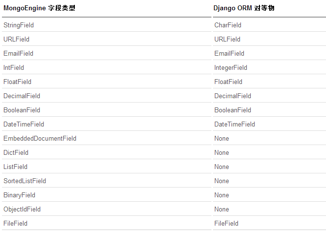Click the SortedListField entry
The width and height of the screenshot is (326, 232).
pyautogui.click(x=24, y=181)
